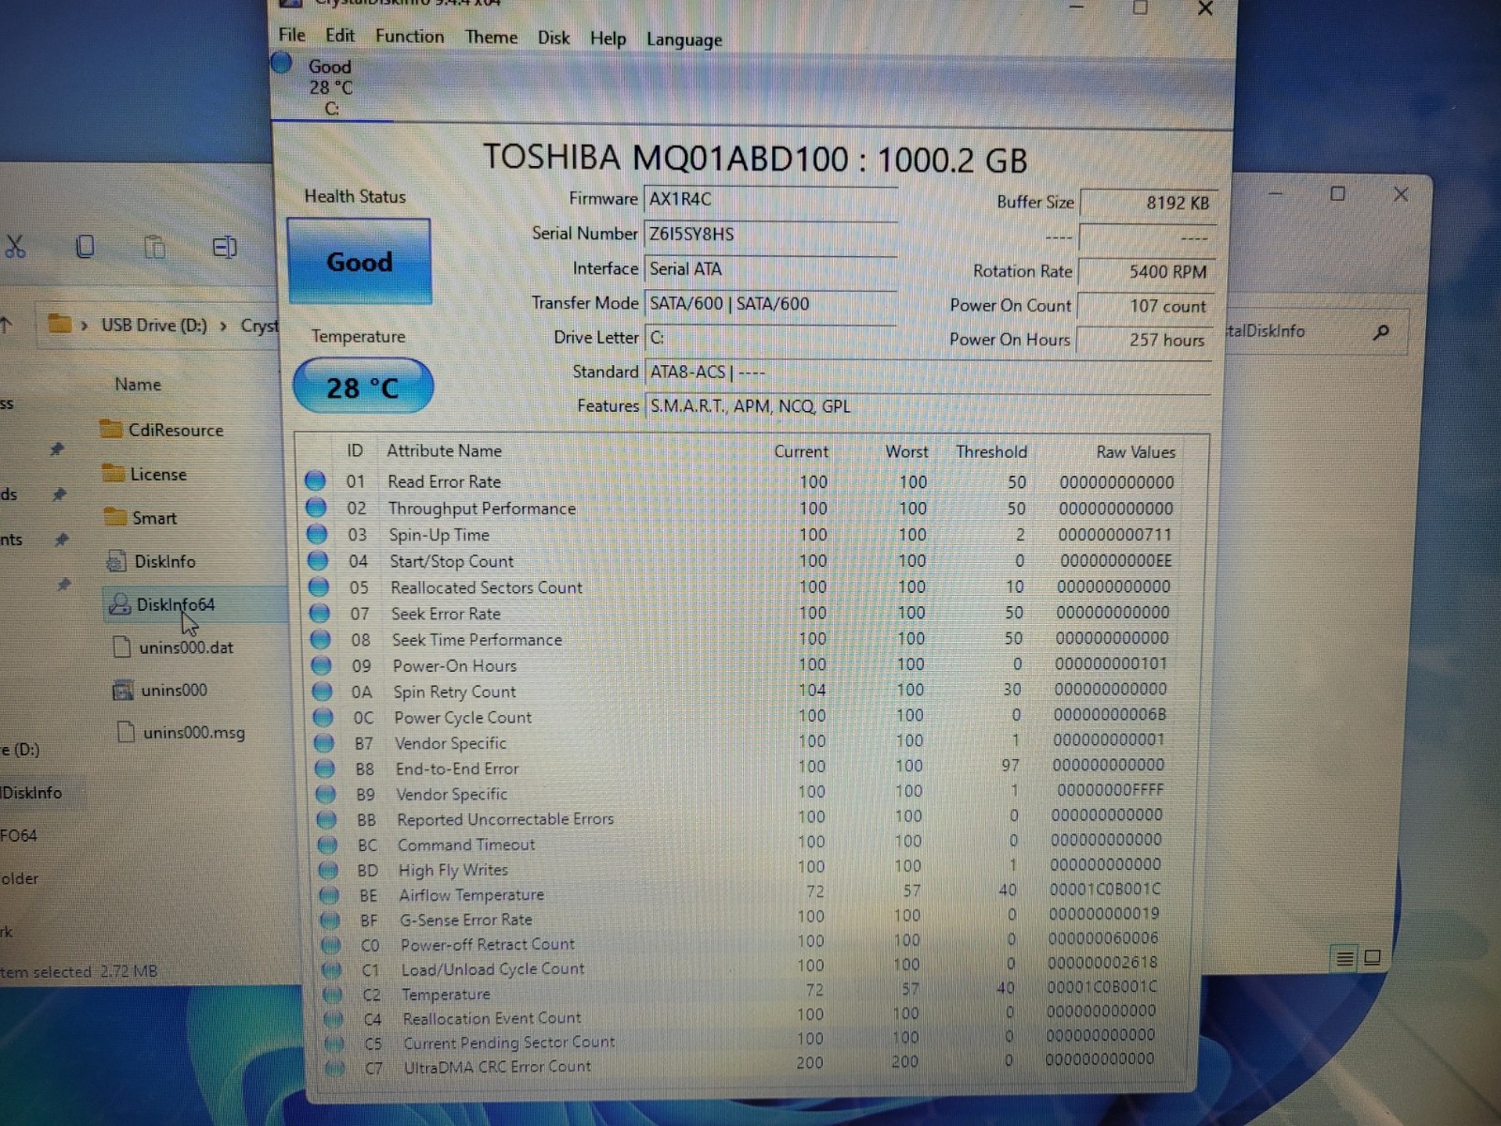The width and height of the screenshot is (1501, 1126).
Task: Click the status icon for End-to-End Error
Action: [x=326, y=768]
